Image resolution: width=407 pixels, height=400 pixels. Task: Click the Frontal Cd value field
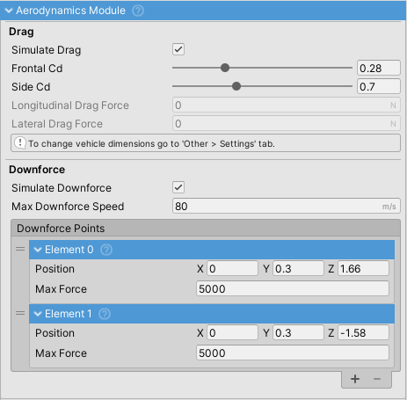coord(379,68)
